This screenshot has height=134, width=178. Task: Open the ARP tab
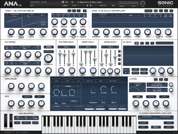pyautogui.click(x=56, y=81)
